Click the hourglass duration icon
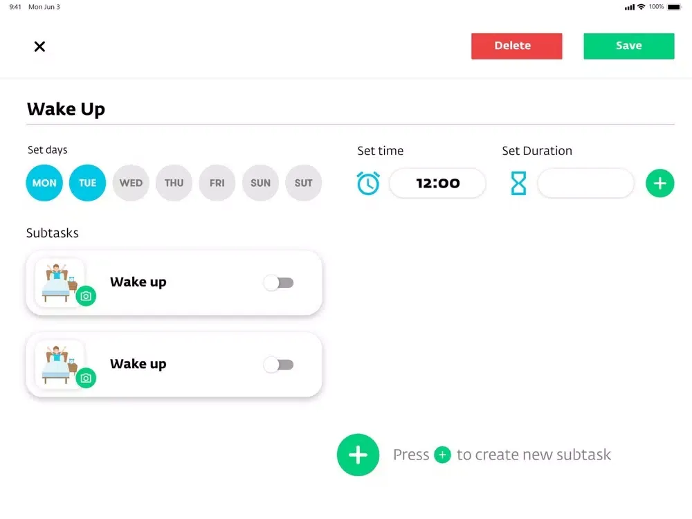This screenshot has width=692, height=519. click(x=518, y=183)
